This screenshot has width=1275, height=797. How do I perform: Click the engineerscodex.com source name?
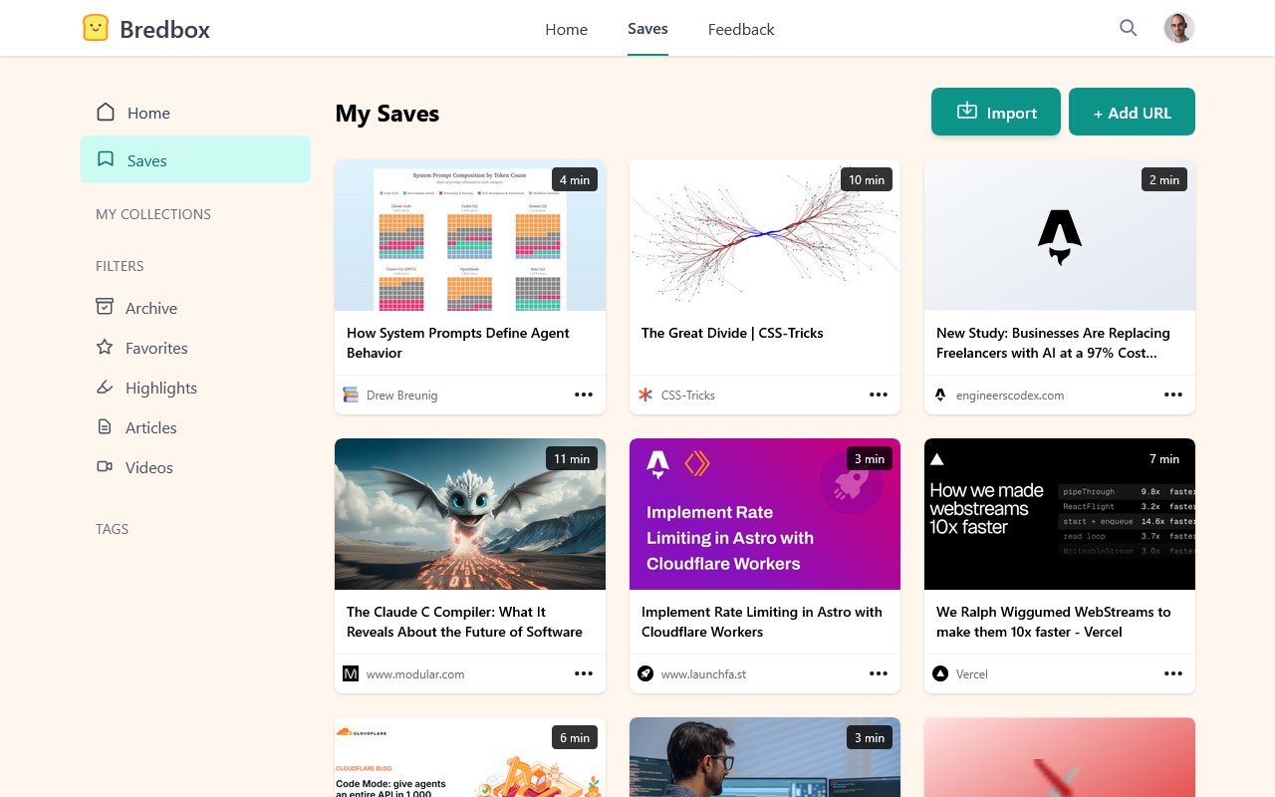coord(1010,396)
